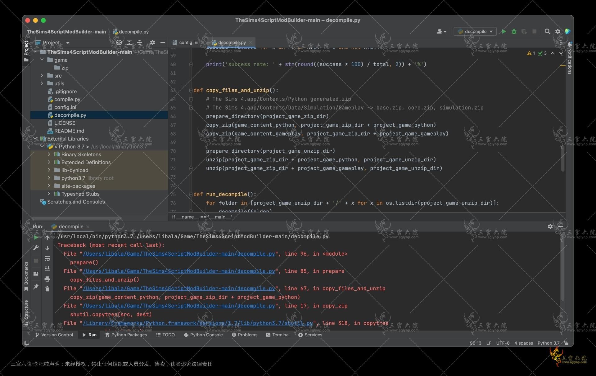
Task: Click the Code With Me colorful icon
Action: pyautogui.click(x=568, y=31)
